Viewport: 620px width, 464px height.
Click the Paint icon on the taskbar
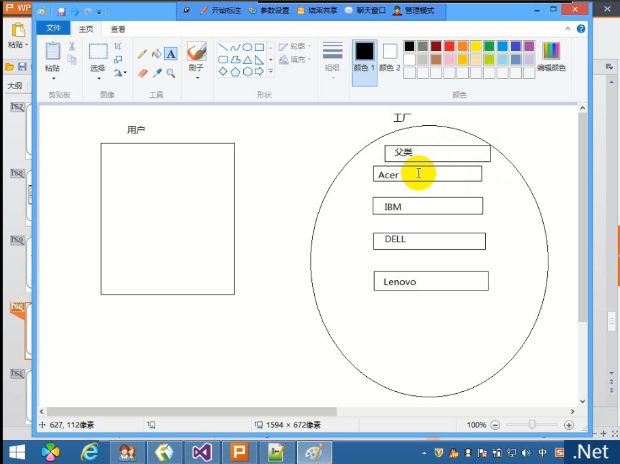314,452
